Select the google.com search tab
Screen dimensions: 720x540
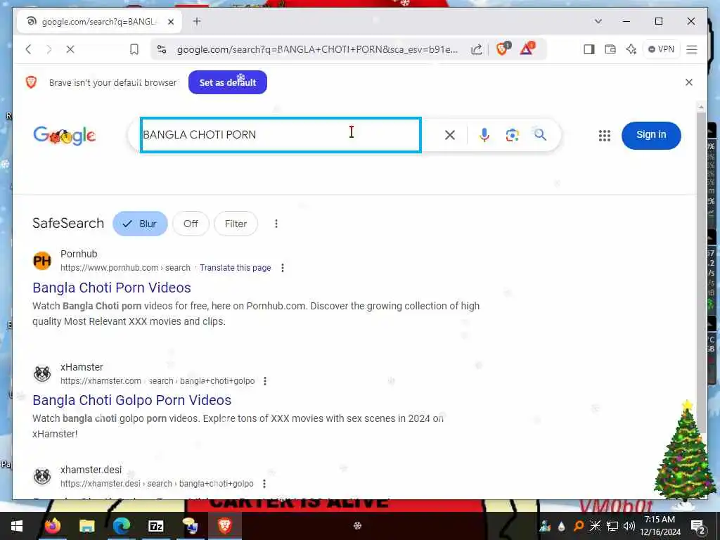[x=99, y=22]
